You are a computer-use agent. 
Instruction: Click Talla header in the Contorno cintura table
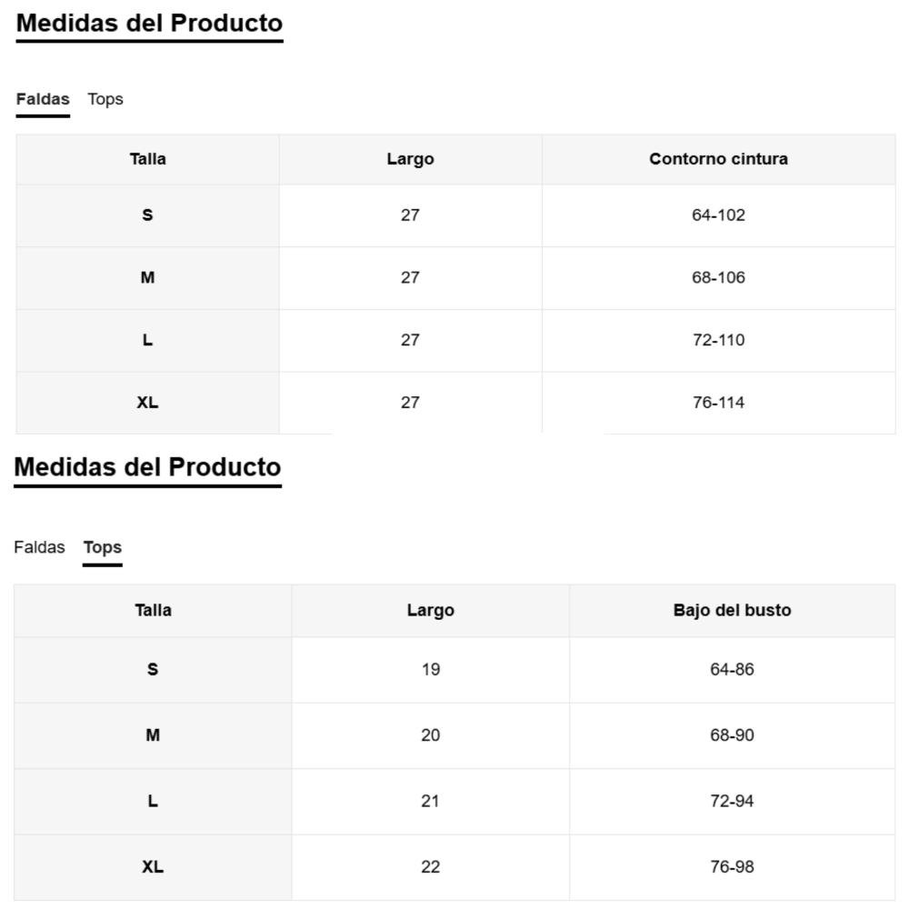147,159
